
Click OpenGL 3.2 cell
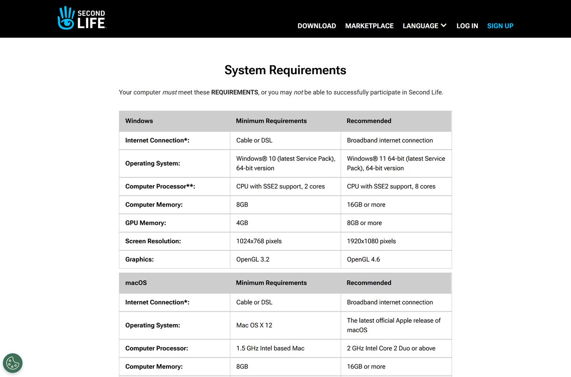[285, 259]
